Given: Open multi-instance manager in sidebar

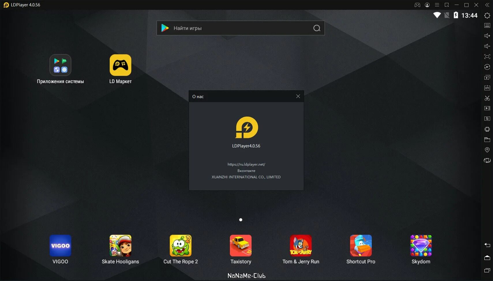Looking at the screenshot, I should click(x=487, y=77).
